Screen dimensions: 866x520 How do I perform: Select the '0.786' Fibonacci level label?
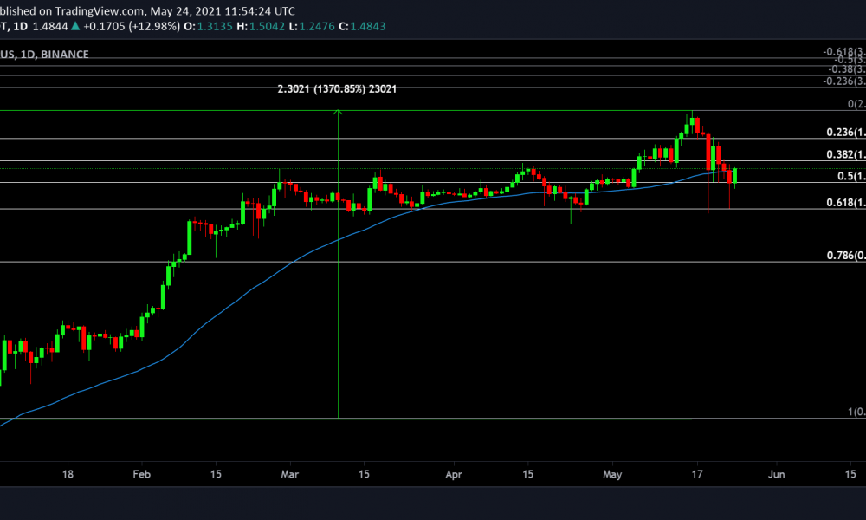coord(846,256)
